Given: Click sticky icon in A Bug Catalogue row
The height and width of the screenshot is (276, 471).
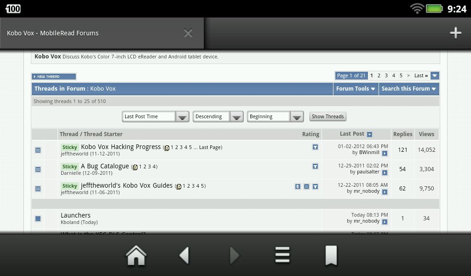Looking at the screenshot, I should tap(315, 166).
